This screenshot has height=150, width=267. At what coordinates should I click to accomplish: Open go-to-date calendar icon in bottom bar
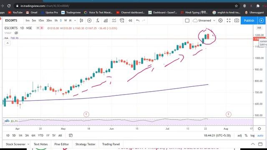pyautogui.click(x=71, y=135)
